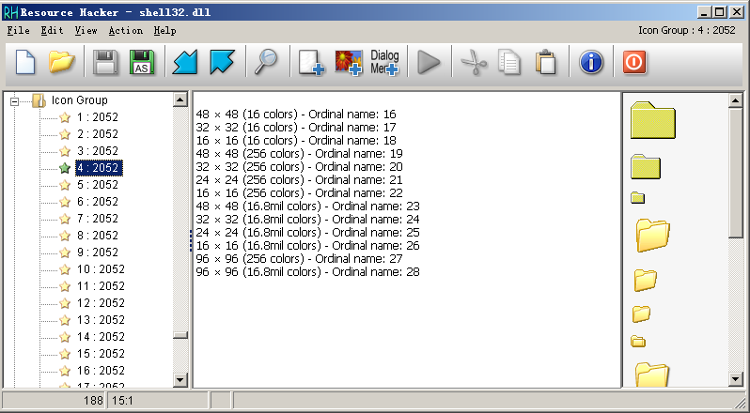Select tree item 10 : 2052
The image size is (750, 413).
point(101,269)
